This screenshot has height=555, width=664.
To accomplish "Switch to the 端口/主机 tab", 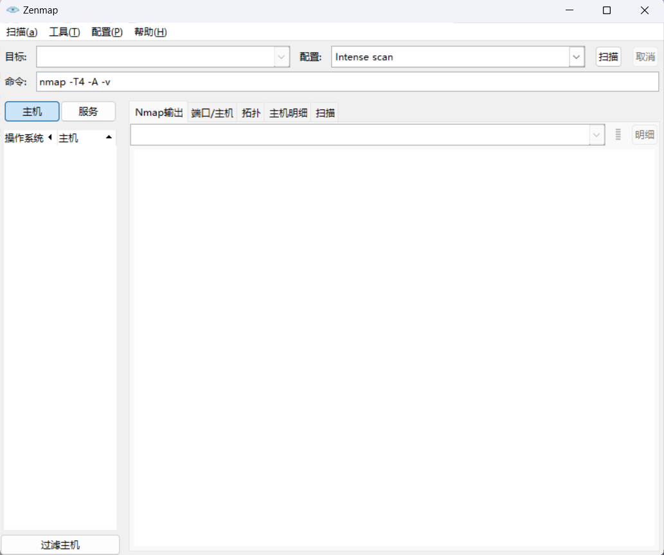I will (x=212, y=113).
